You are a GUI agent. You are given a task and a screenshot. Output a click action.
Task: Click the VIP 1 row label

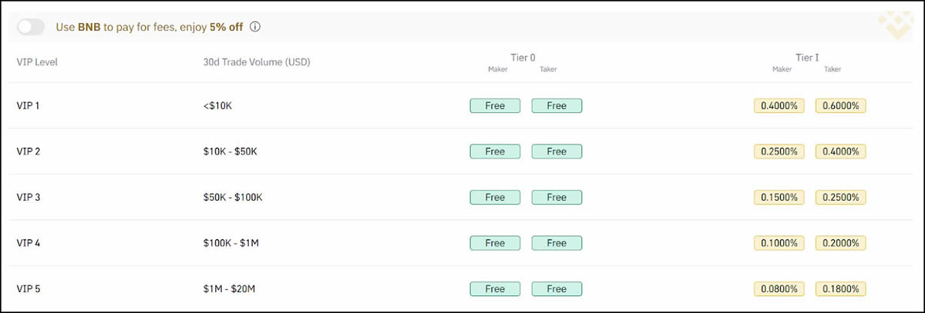(x=29, y=105)
